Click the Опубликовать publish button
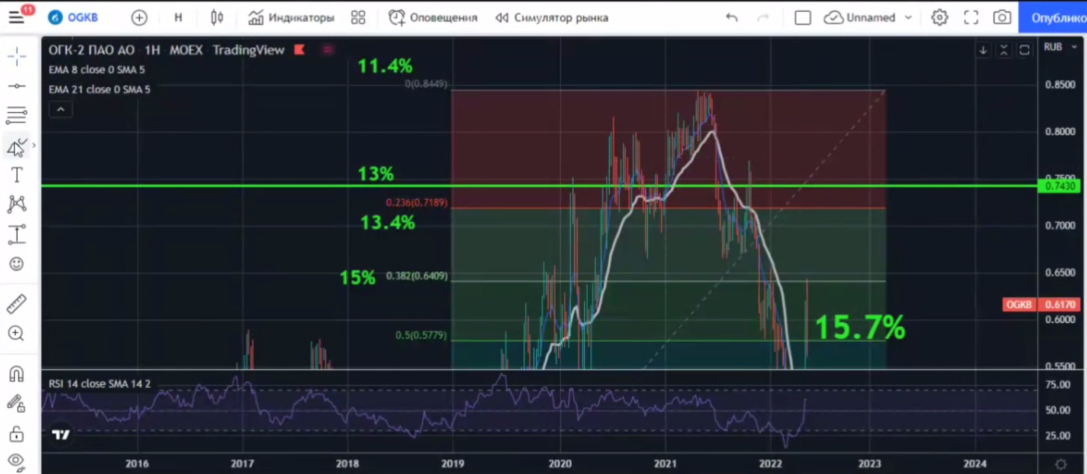1087x474 pixels. (1054, 18)
